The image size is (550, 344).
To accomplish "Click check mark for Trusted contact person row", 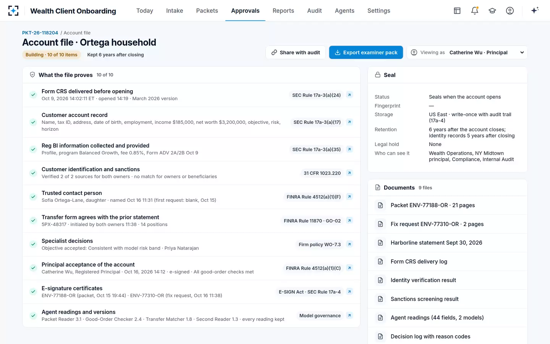I will click(33, 196).
